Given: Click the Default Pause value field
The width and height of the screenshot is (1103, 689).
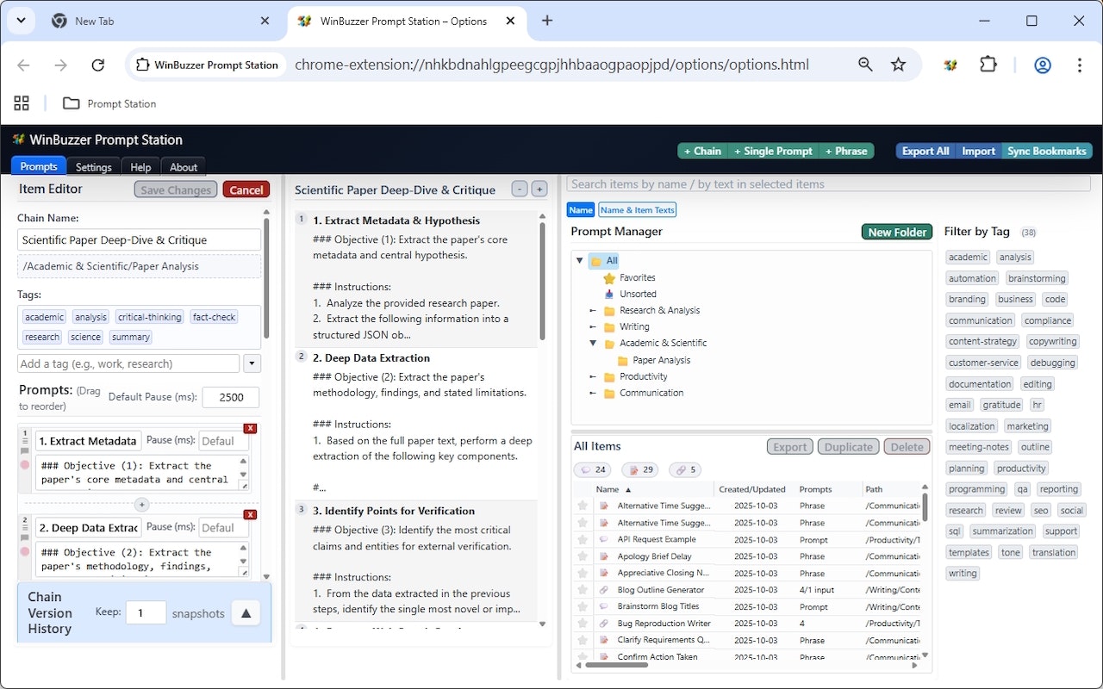Looking at the screenshot, I should coord(231,397).
